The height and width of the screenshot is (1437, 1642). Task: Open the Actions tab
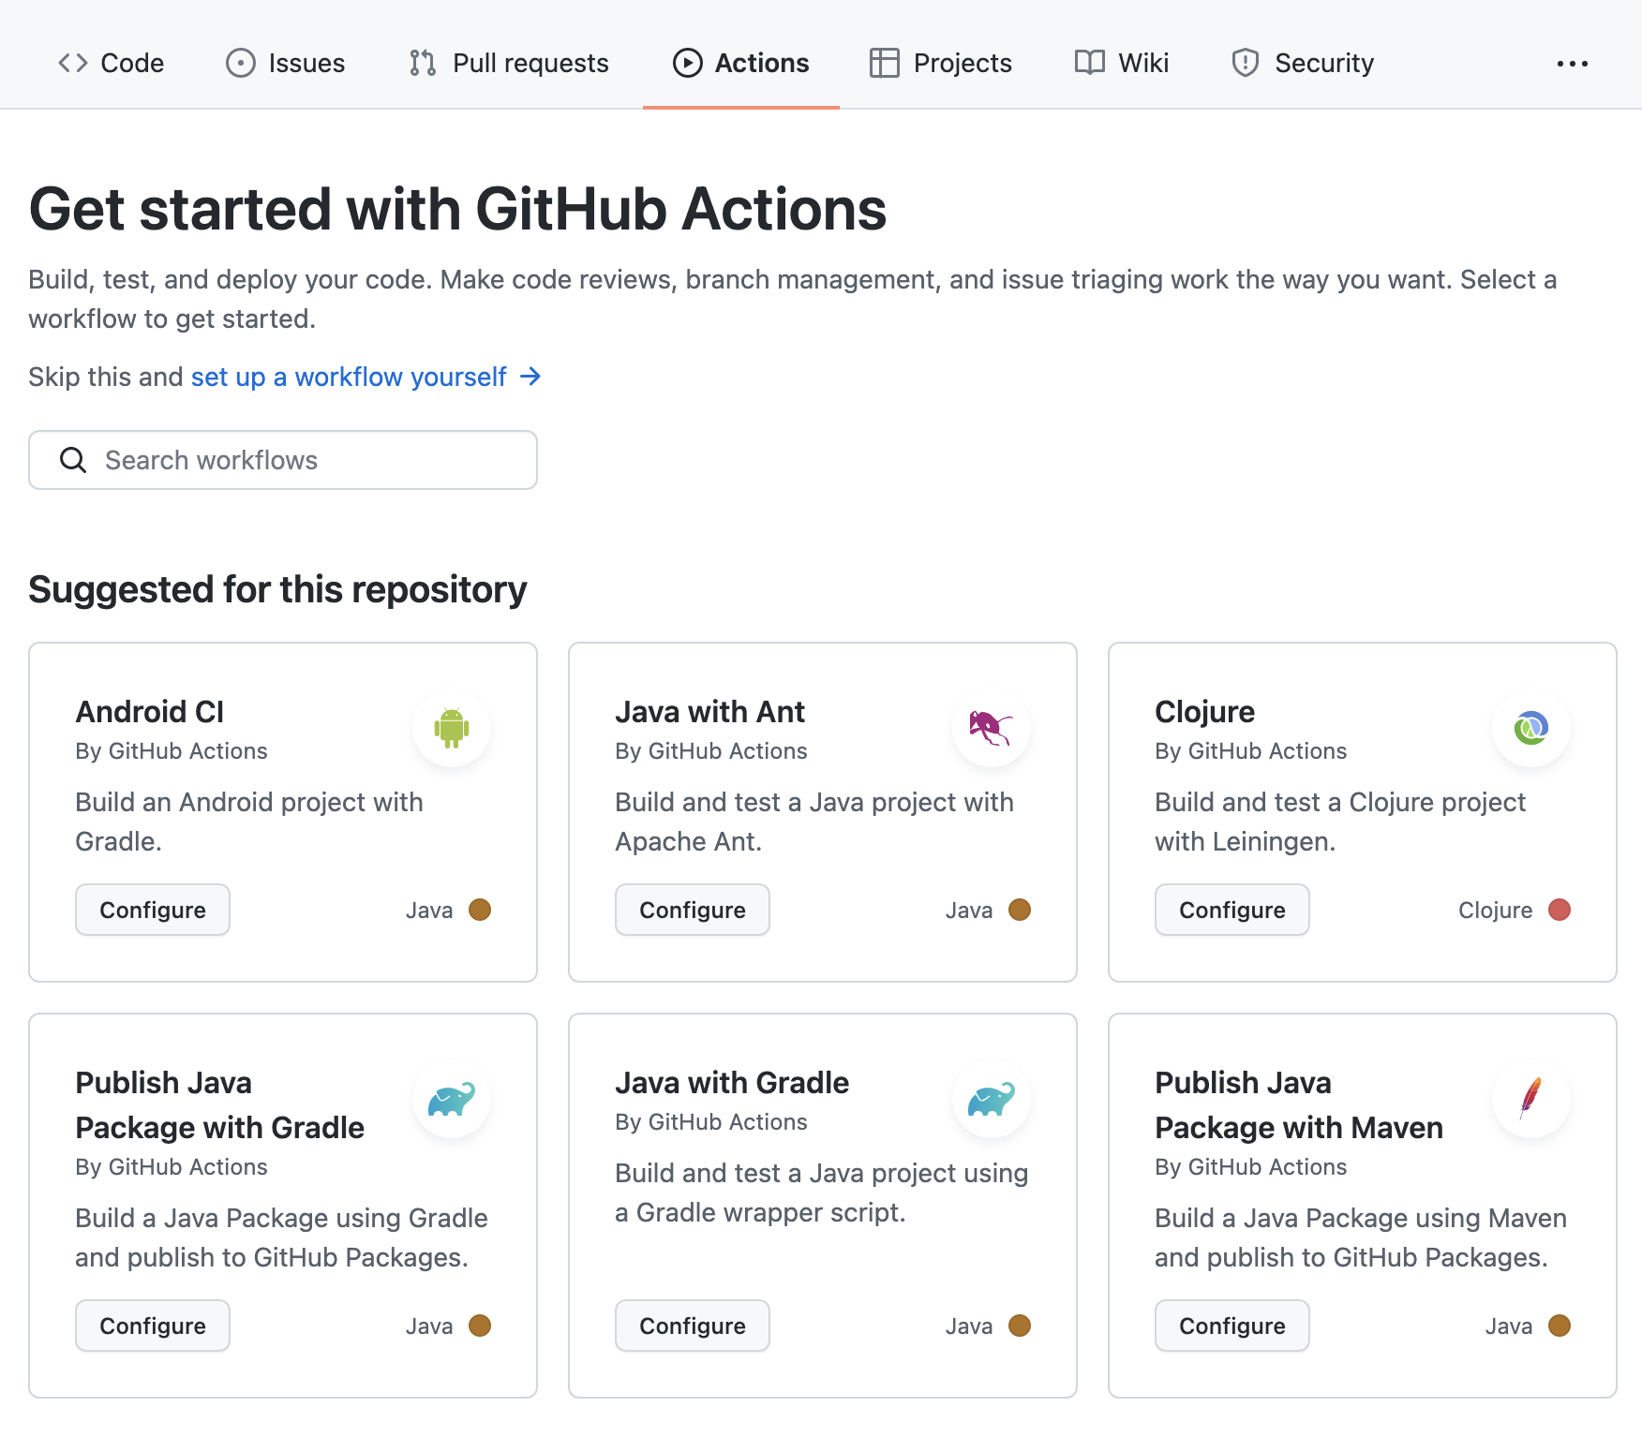coord(740,63)
